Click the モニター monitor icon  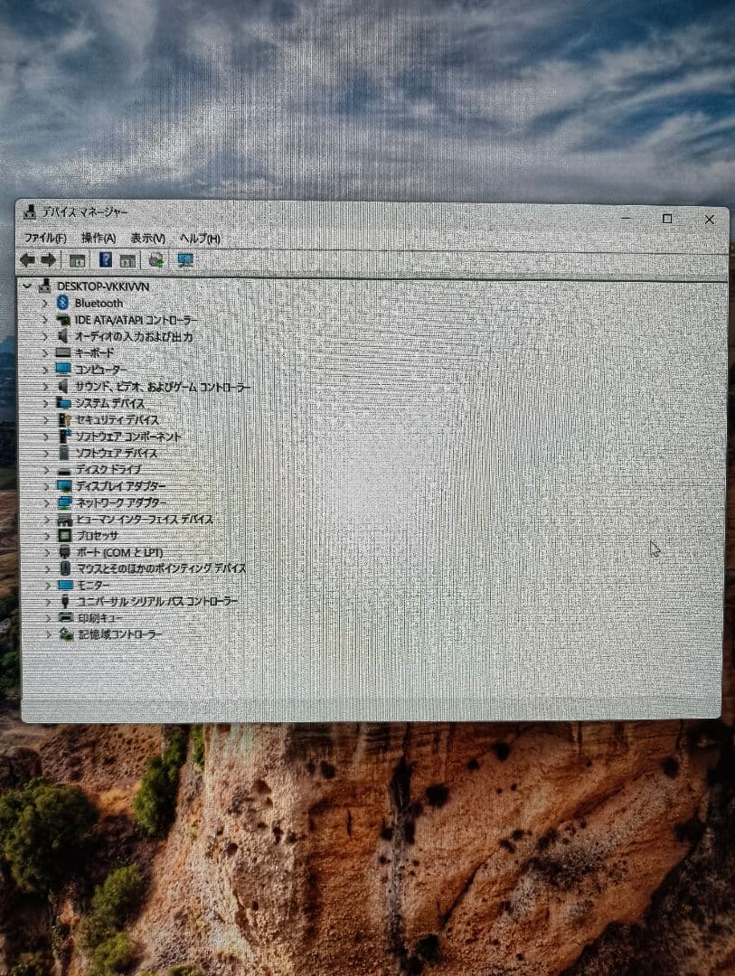tap(61, 586)
